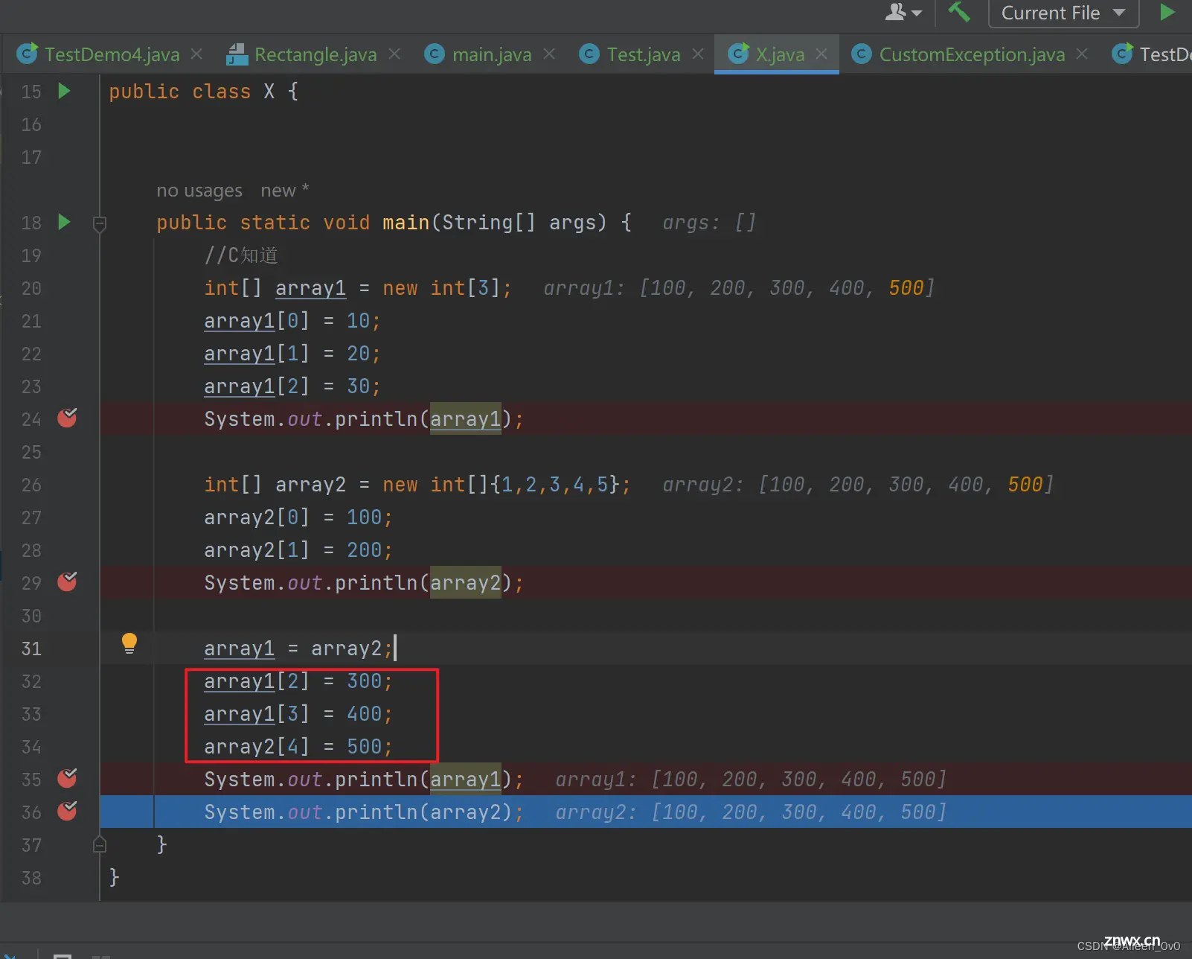
Task: Close the CustomException.java tab
Action: pyautogui.click(x=1082, y=54)
